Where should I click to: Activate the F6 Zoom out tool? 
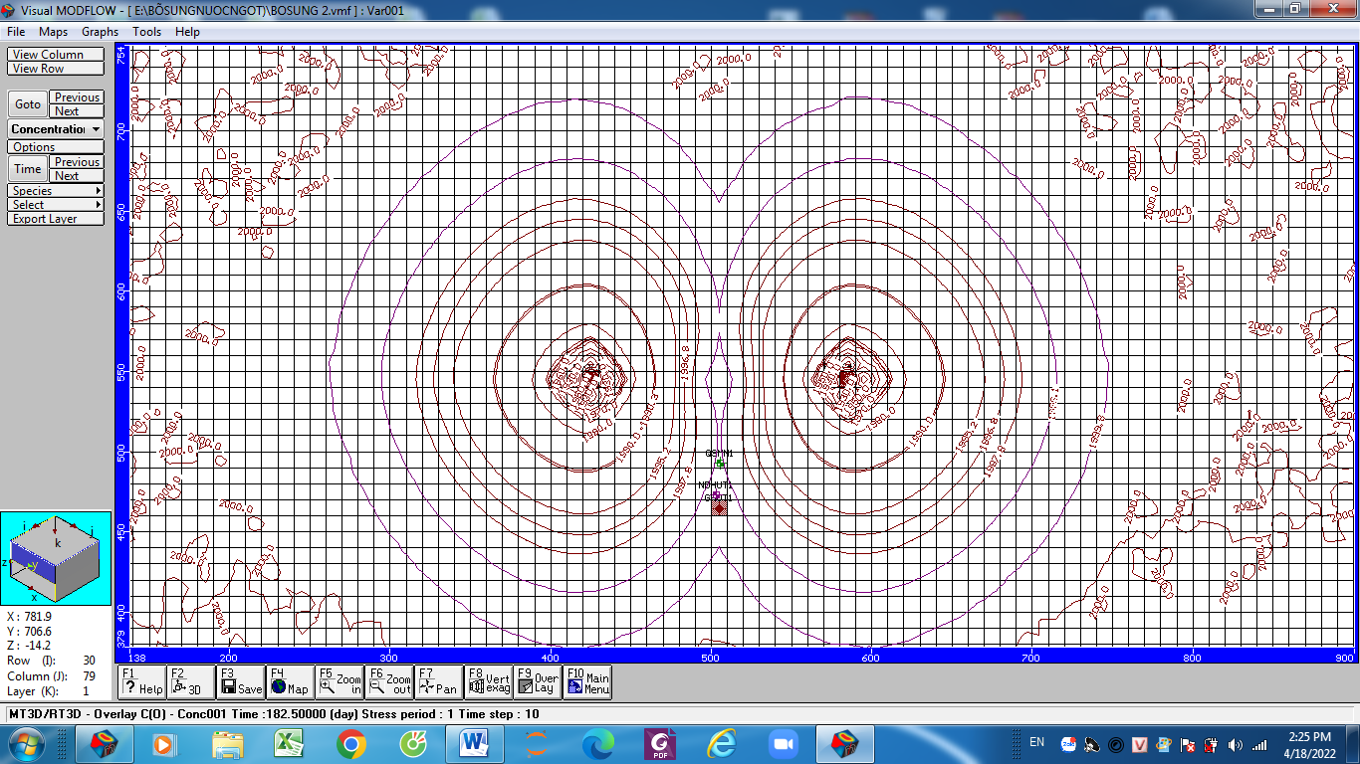coord(389,681)
